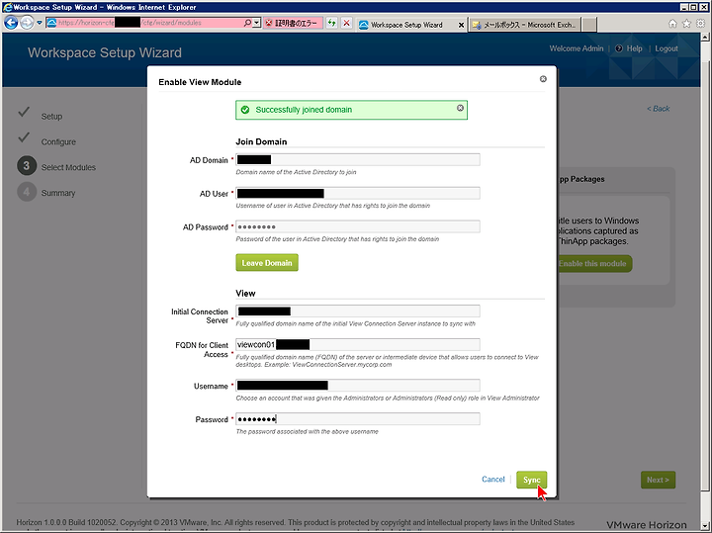712x533 pixels.
Task: Open the address bar autocomplete dropdown
Action: click(256, 23)
